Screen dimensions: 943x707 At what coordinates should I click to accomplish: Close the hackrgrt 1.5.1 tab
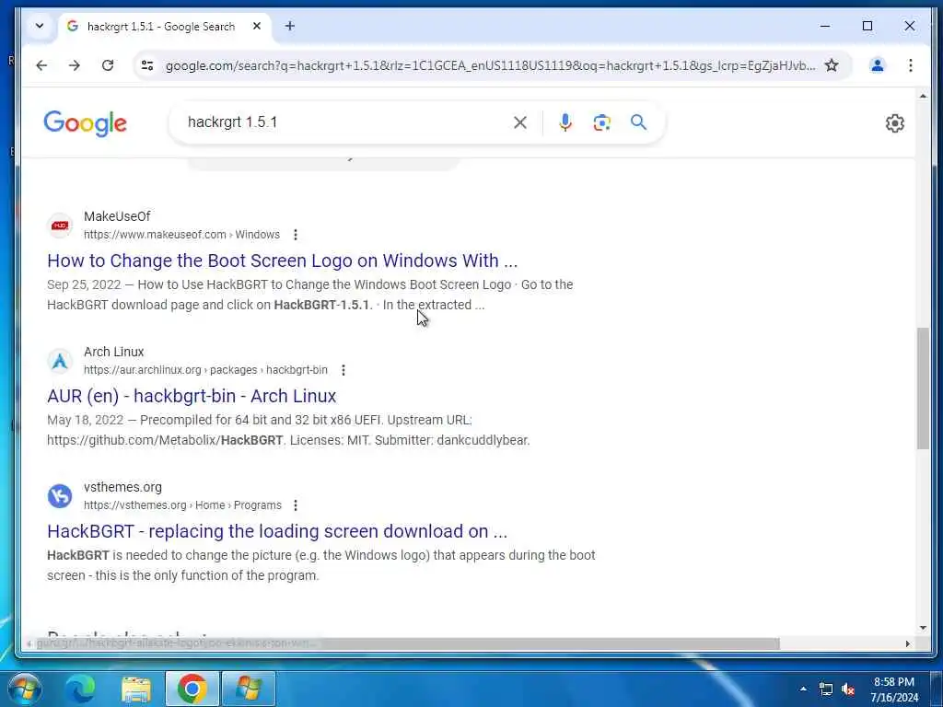[257, 26]
